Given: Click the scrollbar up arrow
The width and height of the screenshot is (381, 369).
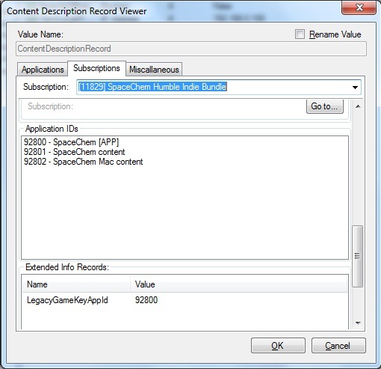Looking at the screenshot, I should 358,106.
